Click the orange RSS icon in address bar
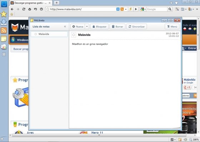 tap(122, 9)
